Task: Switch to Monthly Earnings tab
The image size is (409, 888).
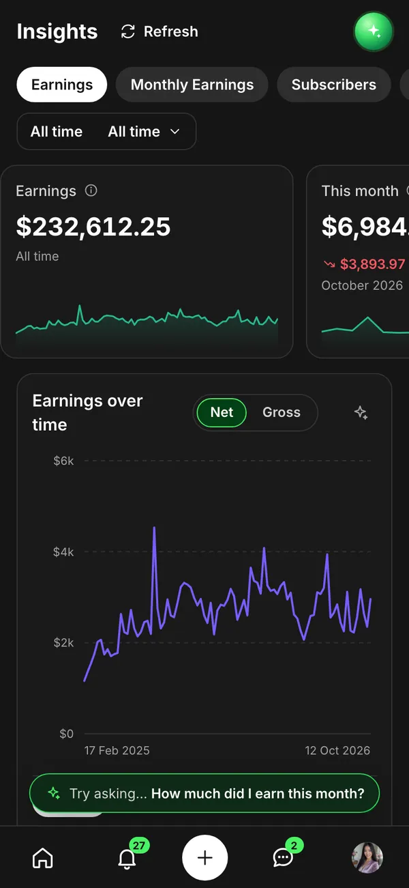Action: tap(192, 85)
